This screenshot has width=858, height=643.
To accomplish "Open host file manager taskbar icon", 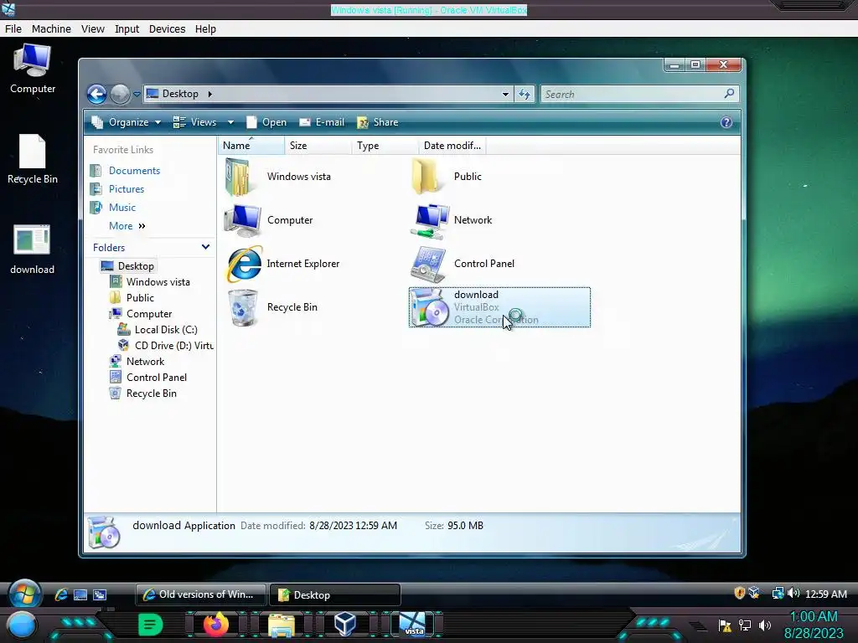I will [x=281, y=625].
